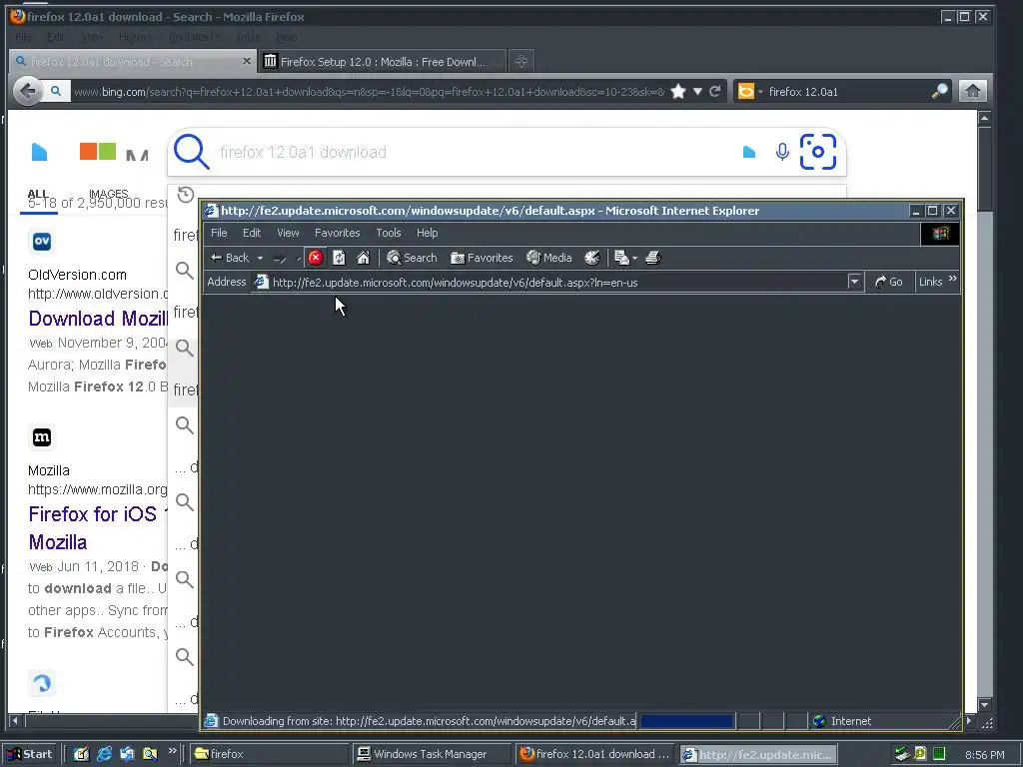Click the IE Forward arrow button
This screenshot has height=767, width=1023.
click(280, 259)
